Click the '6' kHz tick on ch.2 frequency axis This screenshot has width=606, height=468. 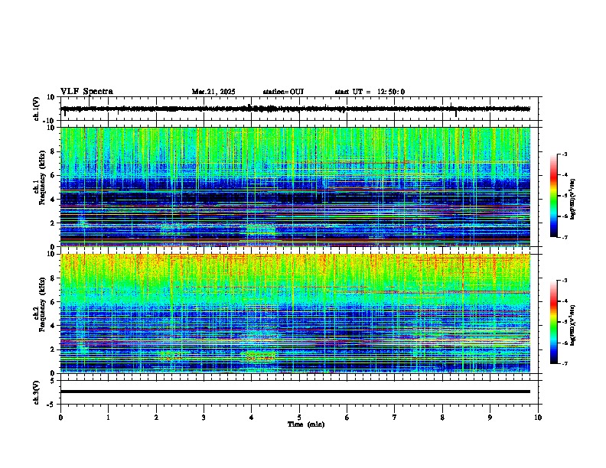54,302
